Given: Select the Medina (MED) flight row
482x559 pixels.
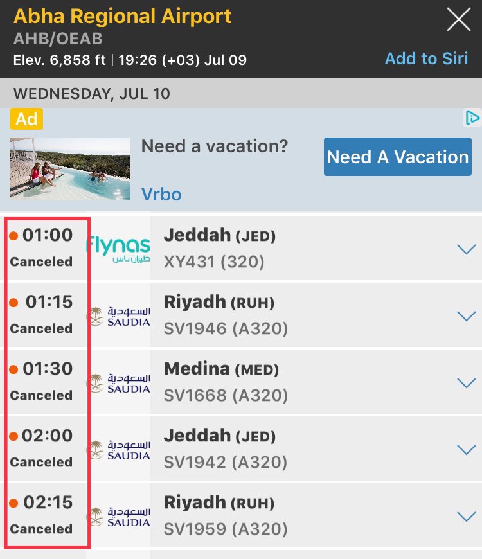Looking at the screenshot, I should (241, 382).
